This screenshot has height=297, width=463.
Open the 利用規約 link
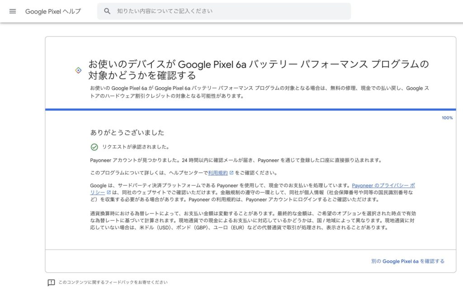[x=218, y=173]
